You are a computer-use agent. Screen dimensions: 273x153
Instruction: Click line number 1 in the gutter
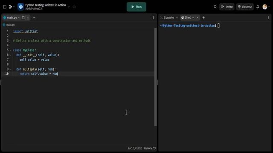(x=8, y=31)
